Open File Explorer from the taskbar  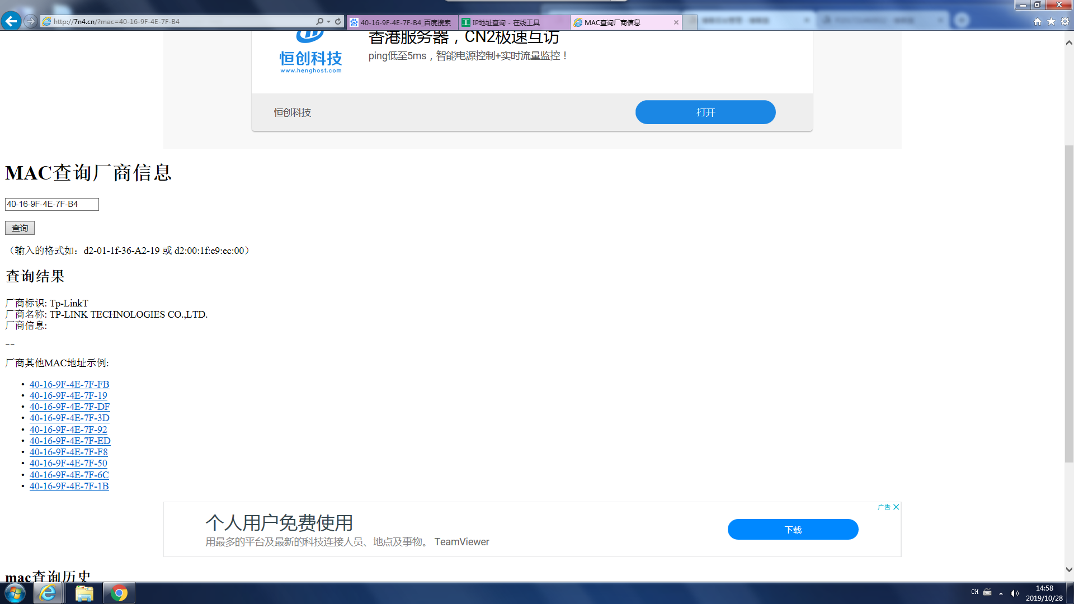pyautogui.click(x=84, y=593)
